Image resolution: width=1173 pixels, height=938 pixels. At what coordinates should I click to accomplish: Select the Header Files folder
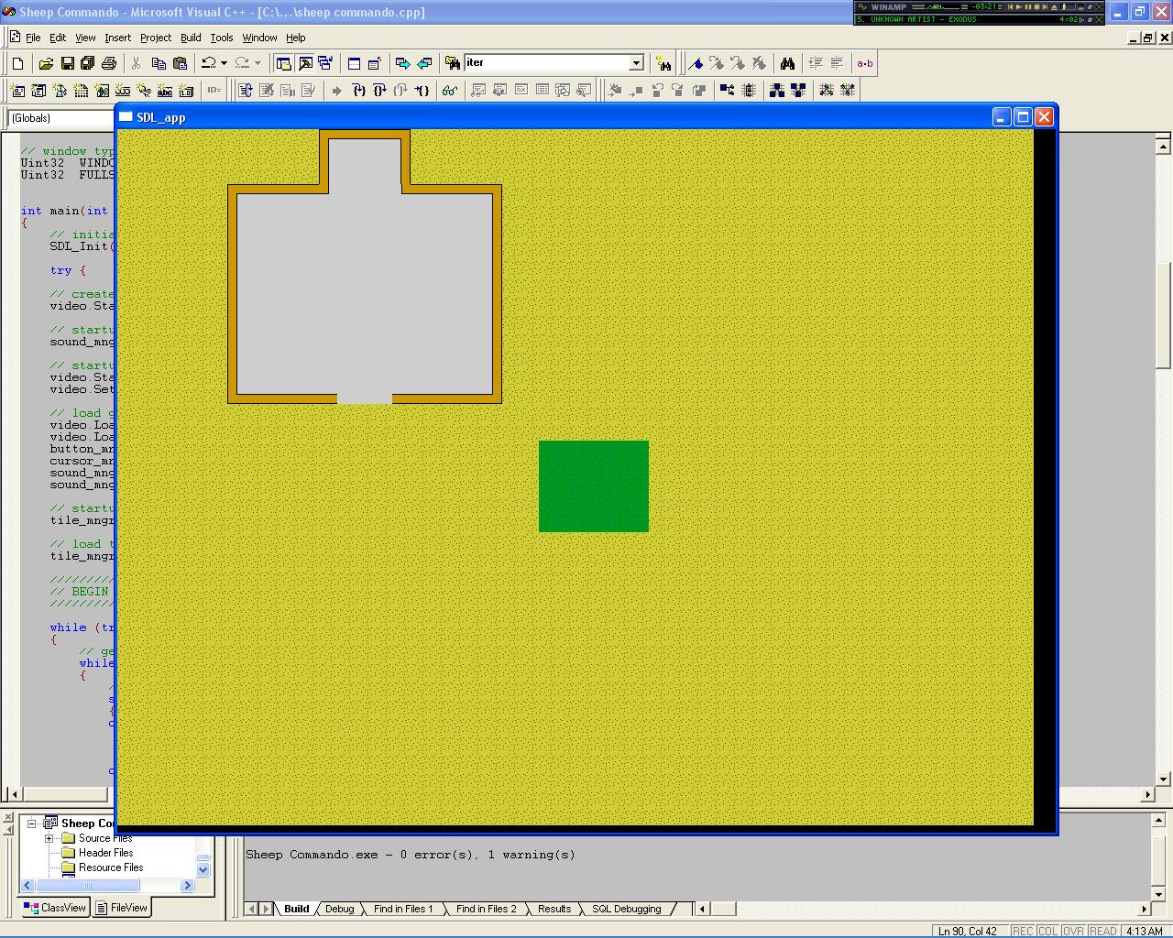[105, 853]
